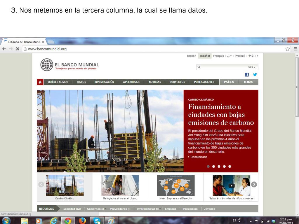Screen dimensions: 299x224
Task: Select the fourth carousel slide dot
Action: click(x=224, y=167)
